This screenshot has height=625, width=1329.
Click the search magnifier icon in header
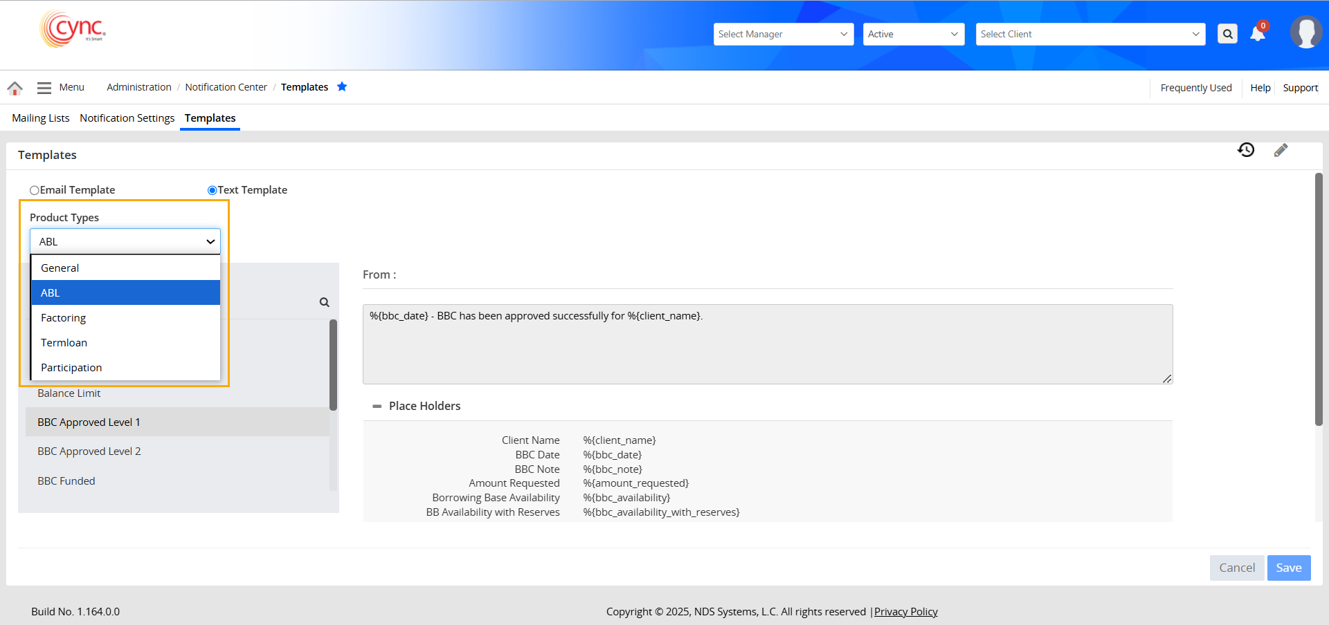[x=1227, y=34]
